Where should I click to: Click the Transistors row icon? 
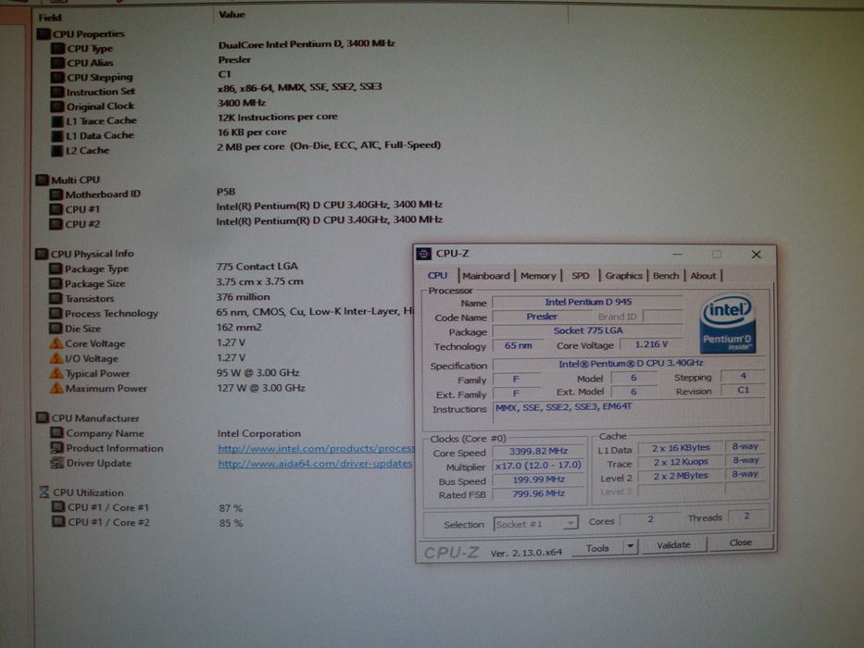click(x=56, y=298)
